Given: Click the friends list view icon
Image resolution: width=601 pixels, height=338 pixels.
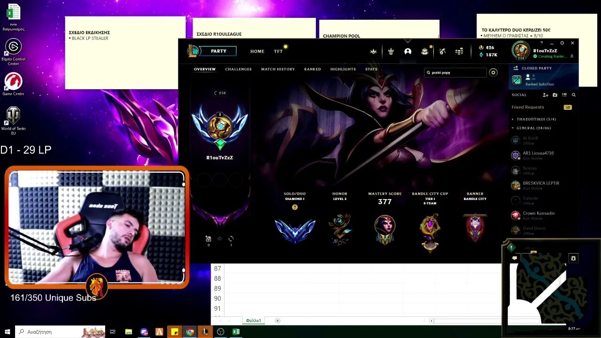Looking at the screenshot, I should [x=564, y=95].
